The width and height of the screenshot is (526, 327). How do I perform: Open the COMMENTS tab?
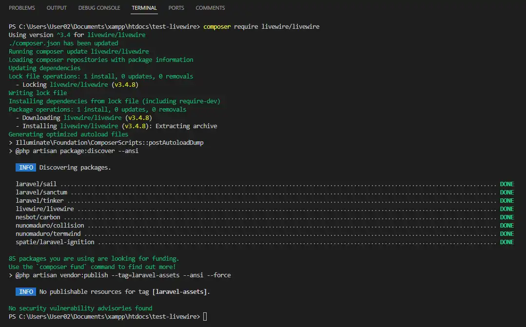coord(210,8)
